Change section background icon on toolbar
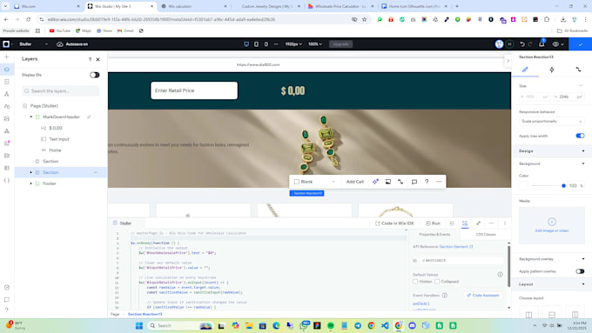Image resolution: width=592 pixels, height=333 pixels. click(388, 182)
